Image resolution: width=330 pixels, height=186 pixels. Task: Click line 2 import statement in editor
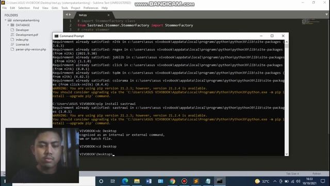coord(135,25)
